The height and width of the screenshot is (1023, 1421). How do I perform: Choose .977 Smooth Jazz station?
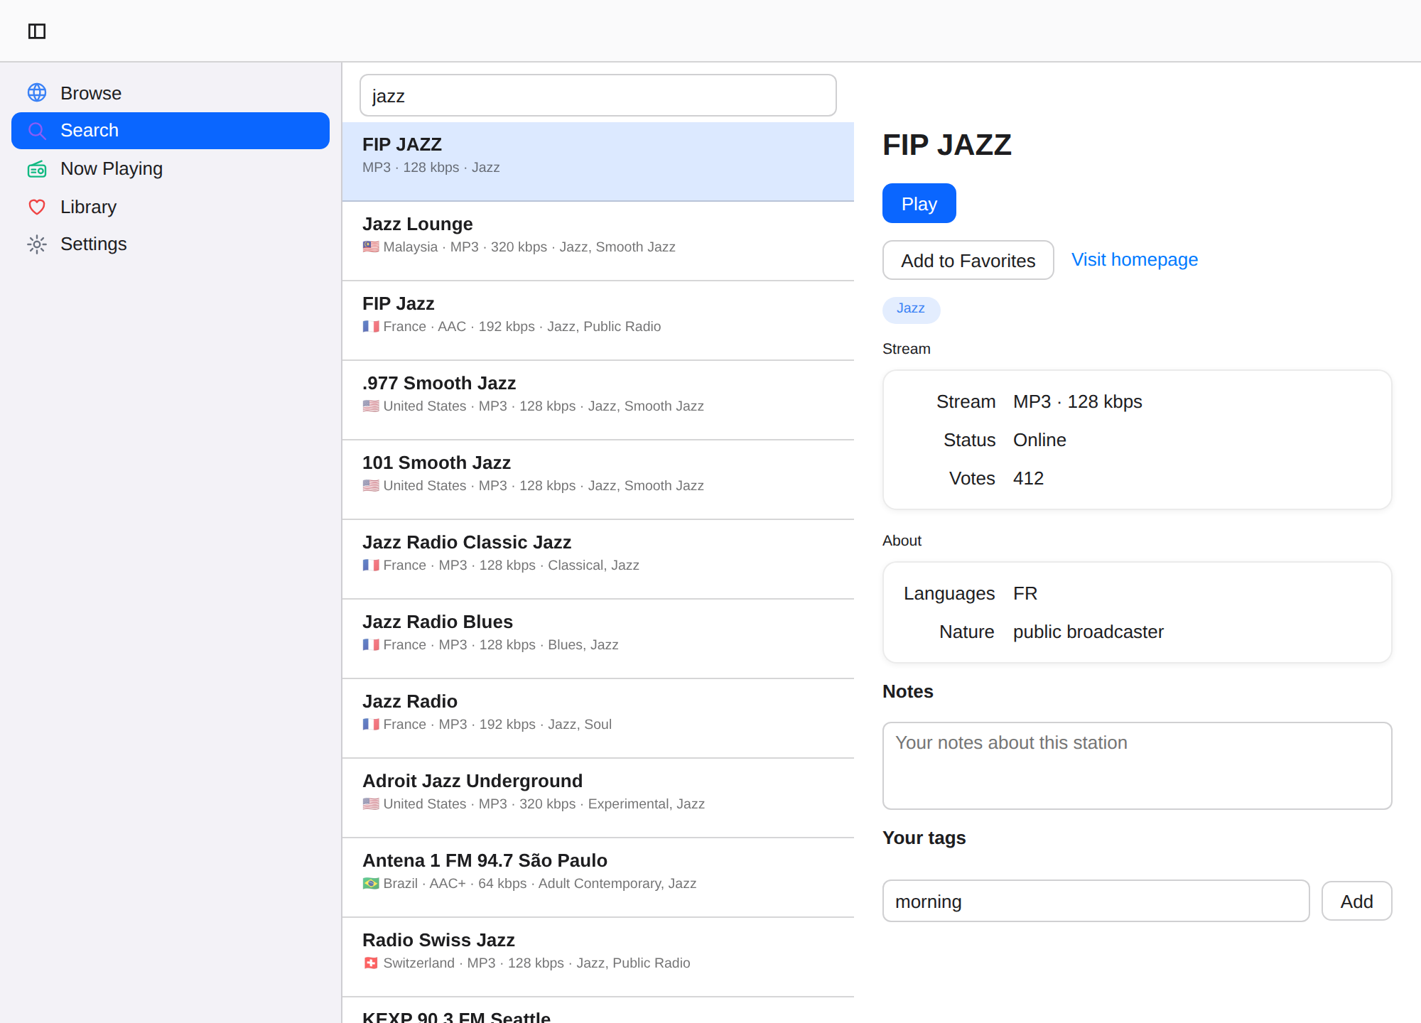[x=598, y=400]
